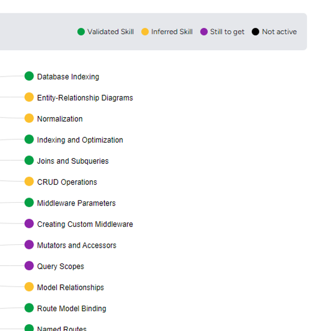Click the green Joins and Subqueries dot
Image resolution: width=322 pixels, height=331 pixels.
coord(29,160)
